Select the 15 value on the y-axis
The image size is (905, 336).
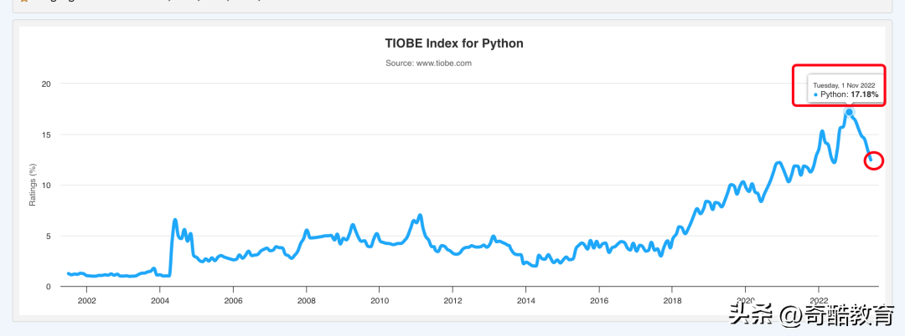[x=46, y=135]
